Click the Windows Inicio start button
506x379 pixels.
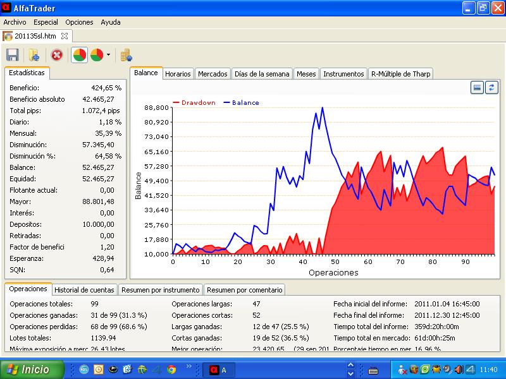[x=32, y=370]
